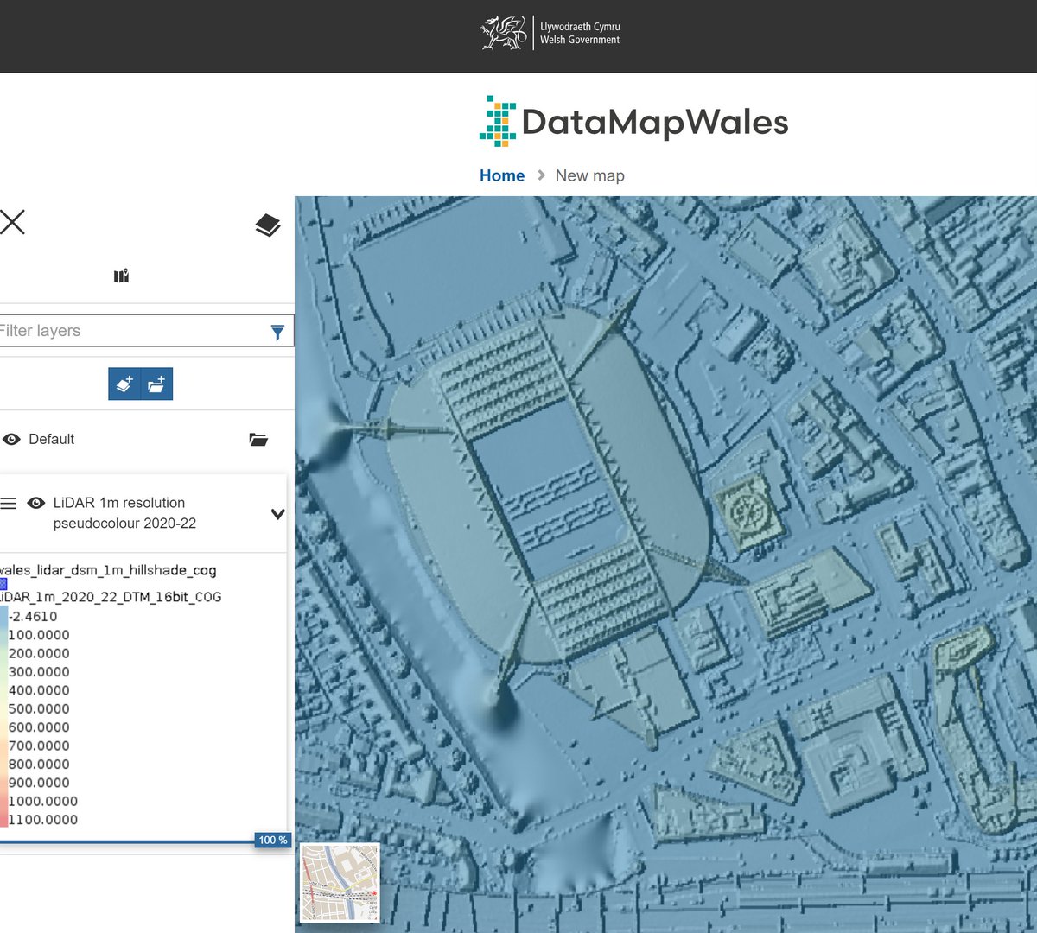Click the New map breadcrumb

589,175
